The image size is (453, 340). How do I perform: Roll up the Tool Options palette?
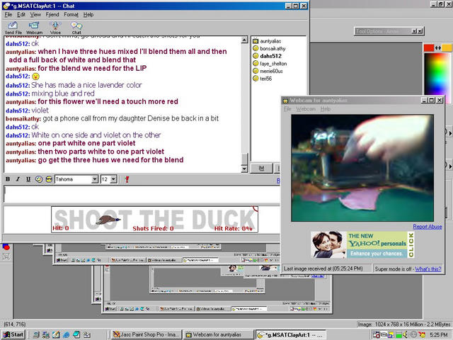[x=414, y=31]
